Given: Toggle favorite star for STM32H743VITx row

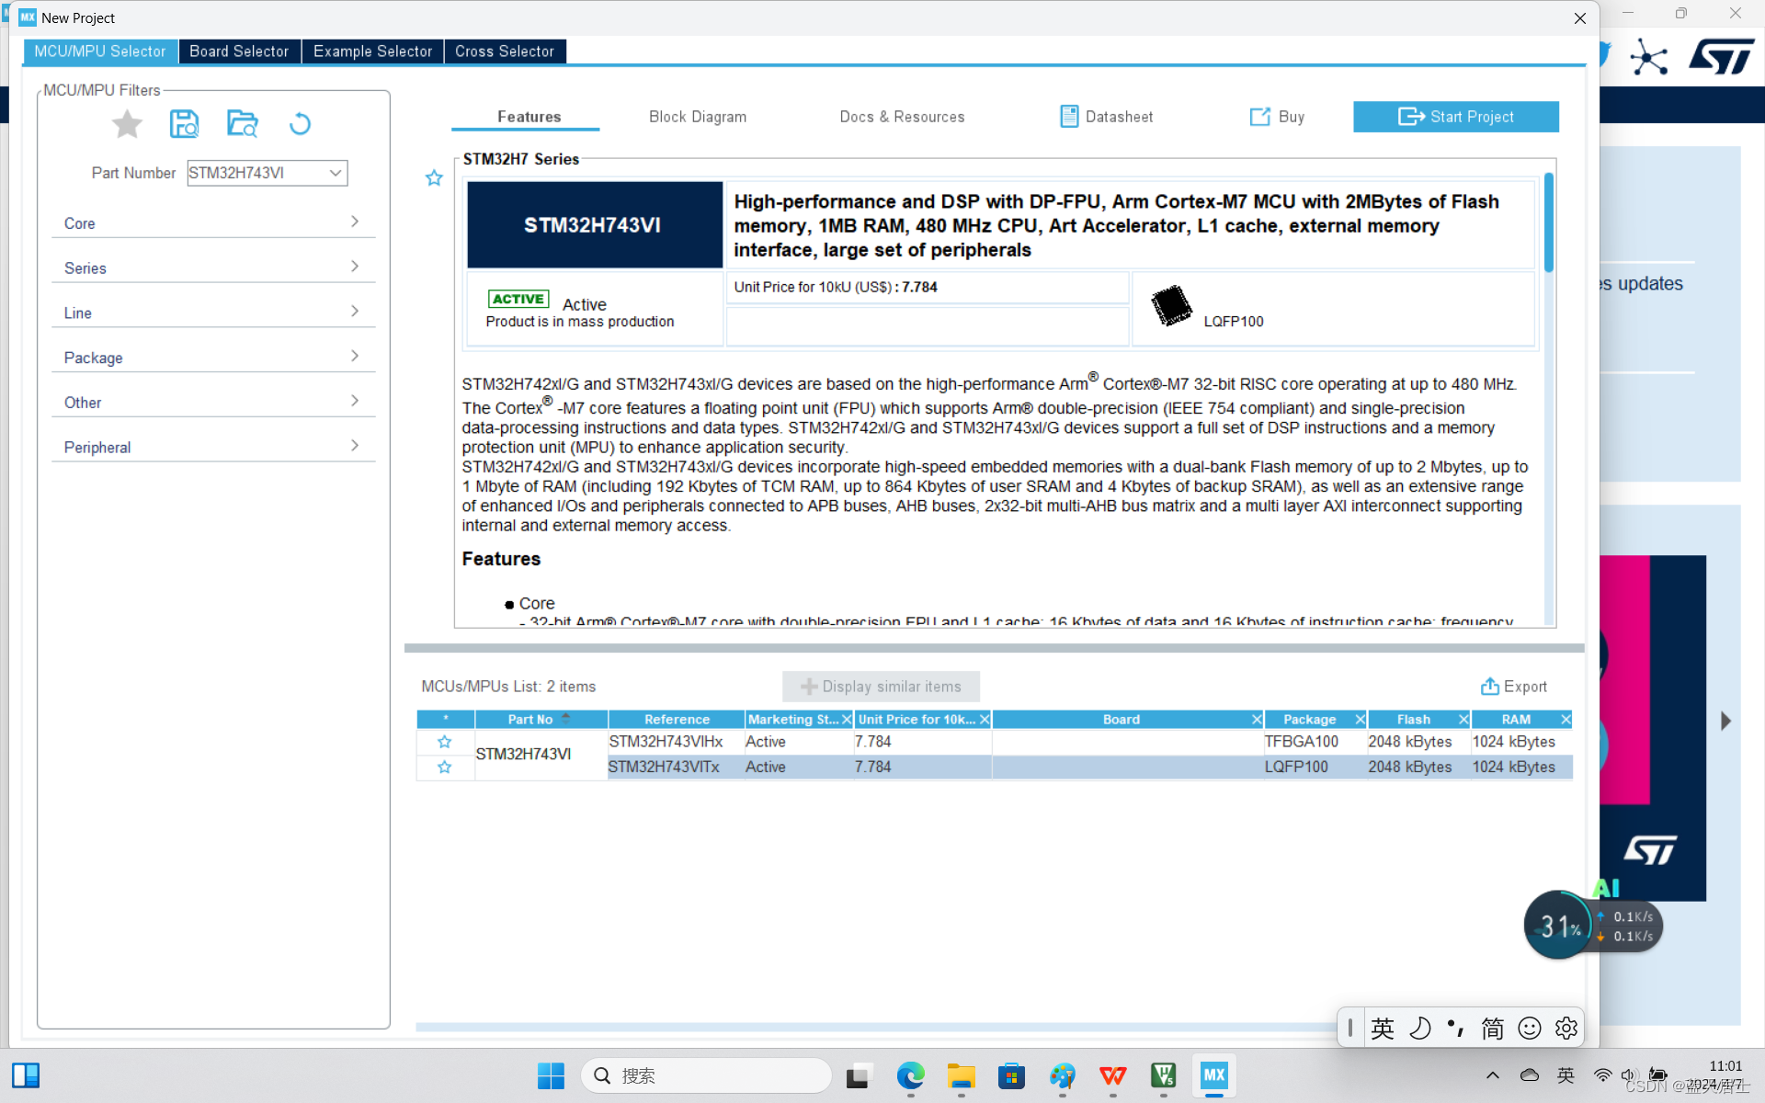Looking at the screenshot, I should [x=445, y=767].
